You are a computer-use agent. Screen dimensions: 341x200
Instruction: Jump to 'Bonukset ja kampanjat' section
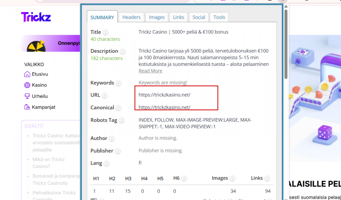click(56, 180)
